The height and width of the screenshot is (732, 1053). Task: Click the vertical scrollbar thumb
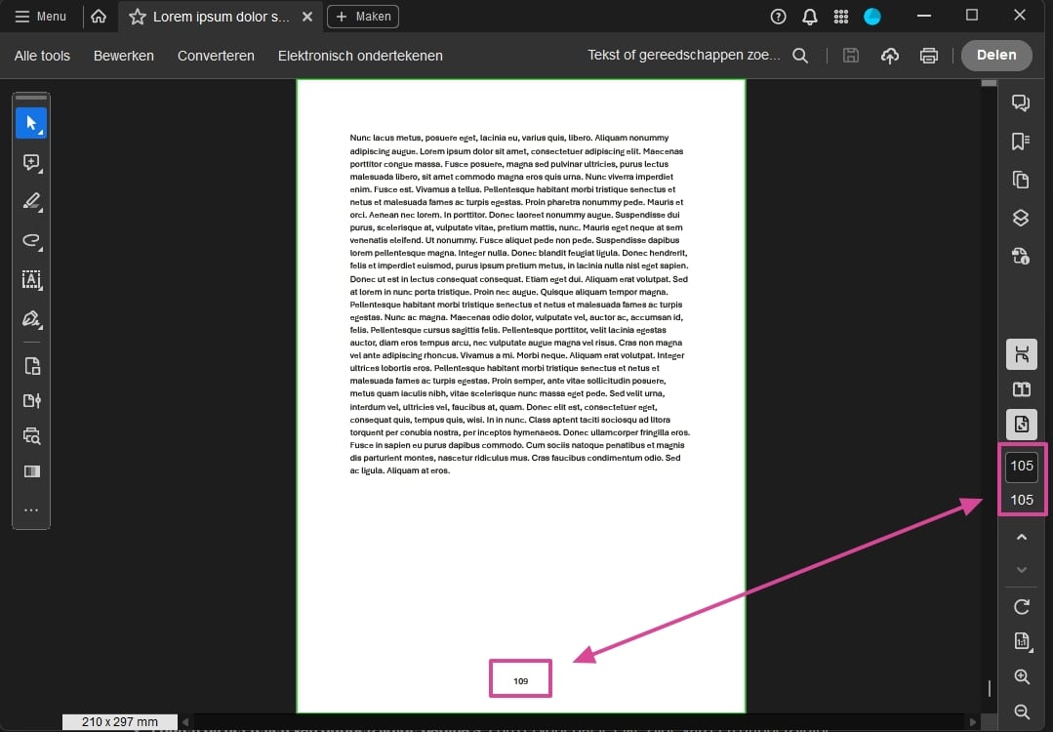(989, 83)
